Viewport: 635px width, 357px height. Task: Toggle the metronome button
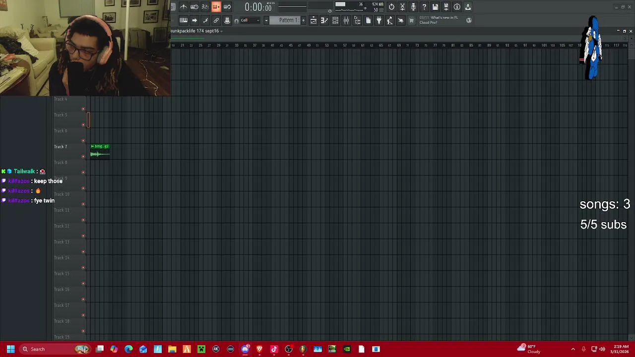tap(184, 7)
